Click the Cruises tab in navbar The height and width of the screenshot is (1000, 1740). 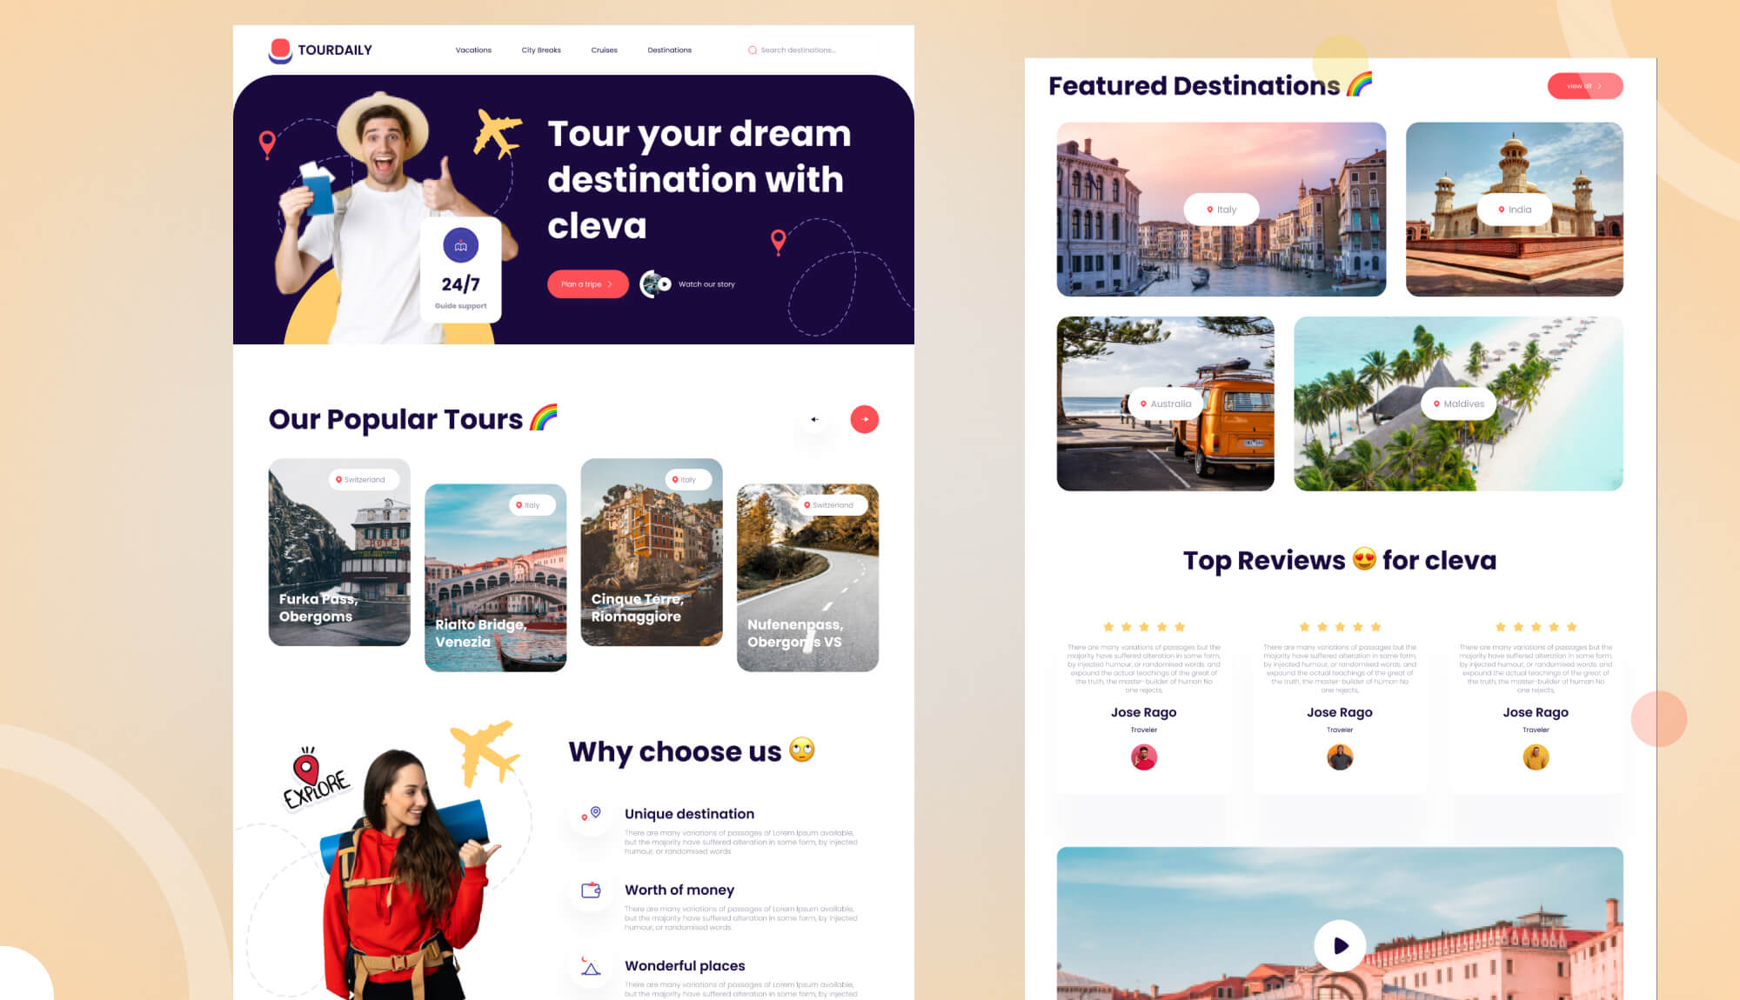pos(604,50)
